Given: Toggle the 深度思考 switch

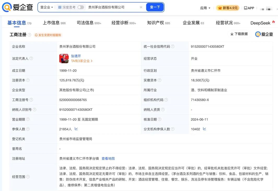Looking at the screenshot, I should (x=81, y=7).
